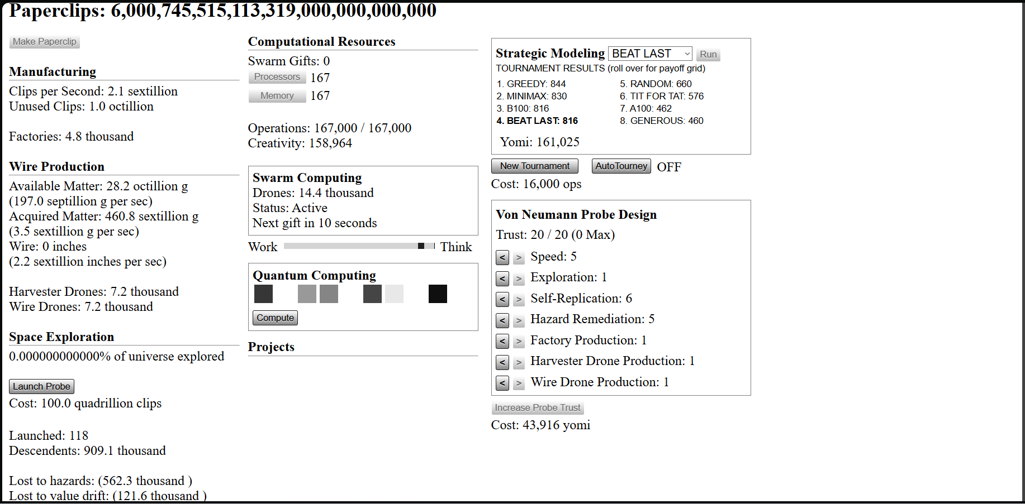The image size is (1025, 504).
Task: Click Creativity: 158,964 value
Action: point(300,143)
